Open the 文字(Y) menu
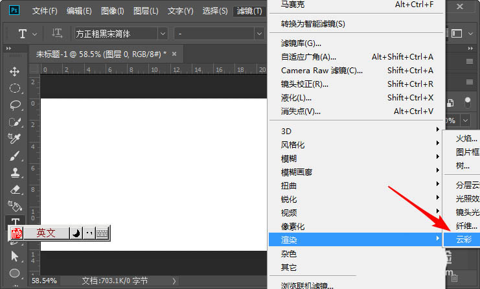Viewport: 480px width, 289px height. point(180,11)
